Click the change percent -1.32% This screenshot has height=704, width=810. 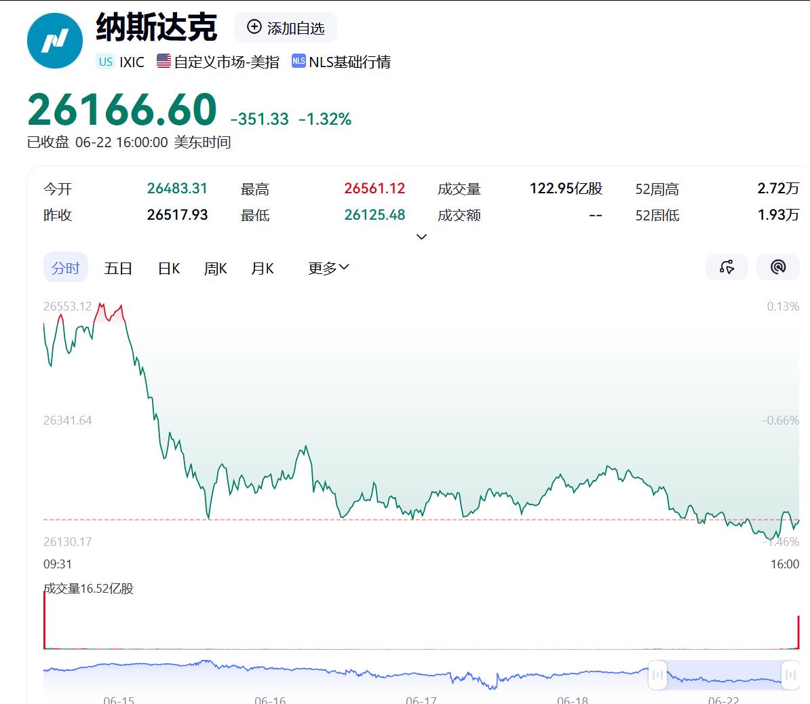[325, 119]
